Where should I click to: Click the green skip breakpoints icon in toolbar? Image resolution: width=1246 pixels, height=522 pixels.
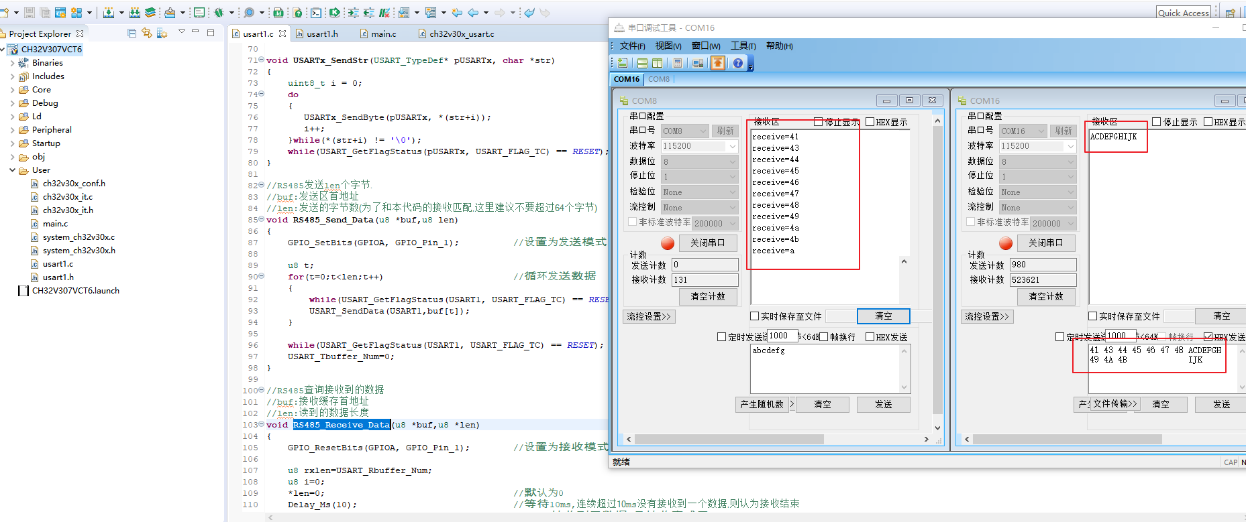334,13
